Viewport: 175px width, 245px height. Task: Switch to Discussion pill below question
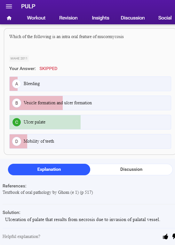tap(131, 170)
